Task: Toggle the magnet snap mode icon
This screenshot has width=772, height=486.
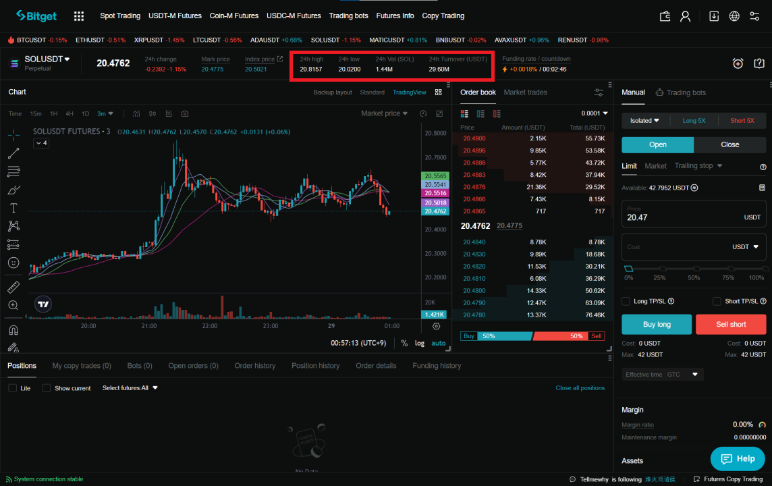Action: click(x=13, y=330)
